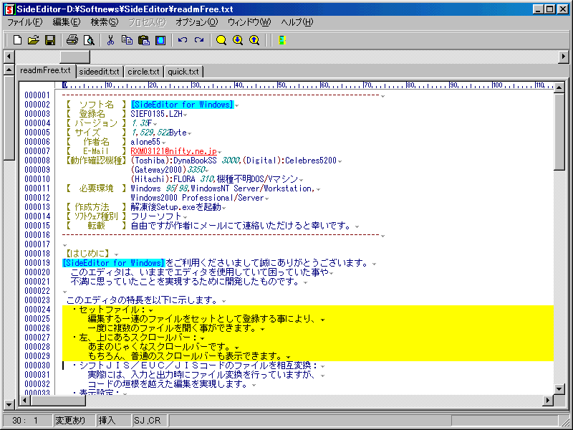
Task: Click the highlighted [SideEditor for Windows] on line 000019
Action: 114,263
